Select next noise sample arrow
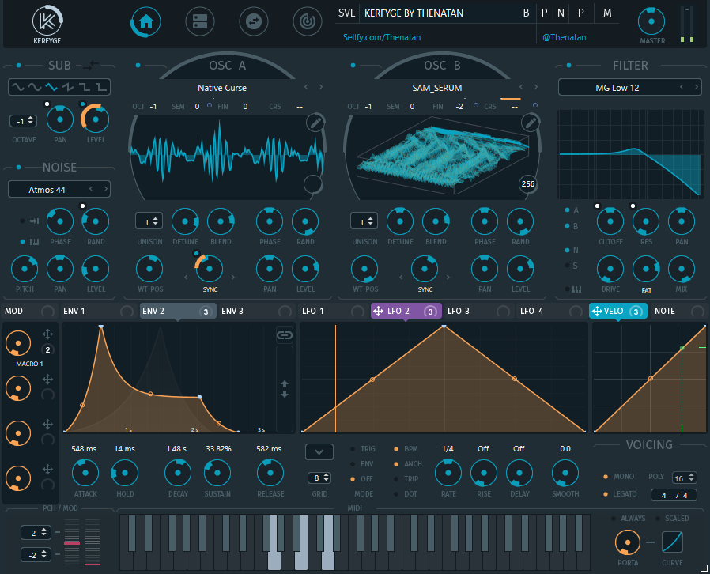The image size is (710, 574). [x=106, y=189]
